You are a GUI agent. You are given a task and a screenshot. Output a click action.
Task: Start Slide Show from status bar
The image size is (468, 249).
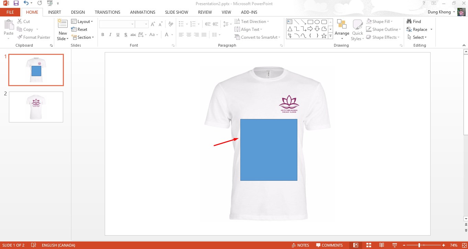pos(394,245)
